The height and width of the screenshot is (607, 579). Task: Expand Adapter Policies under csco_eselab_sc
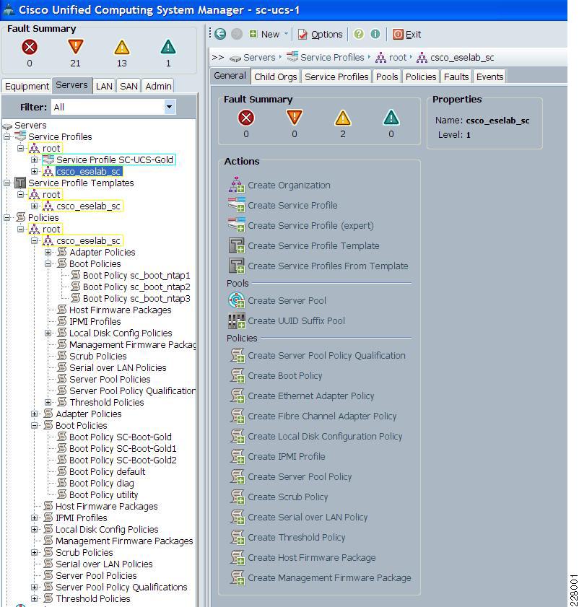(48, 252)
